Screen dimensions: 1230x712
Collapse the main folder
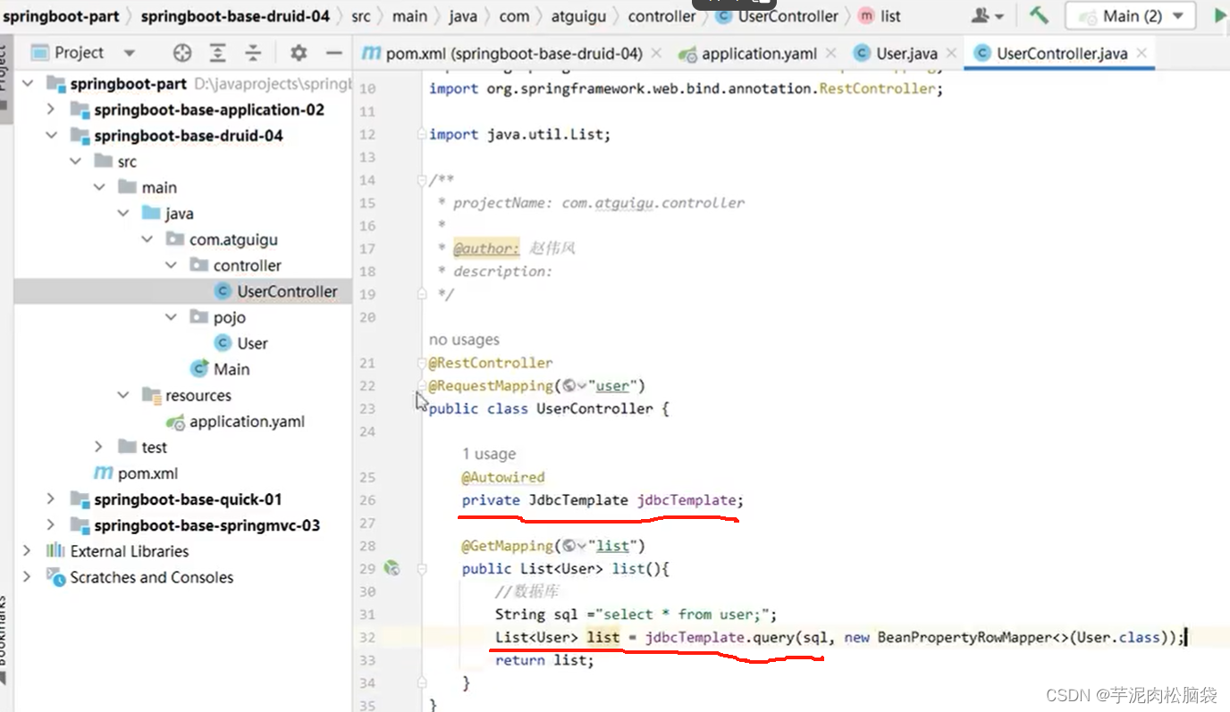99,188
